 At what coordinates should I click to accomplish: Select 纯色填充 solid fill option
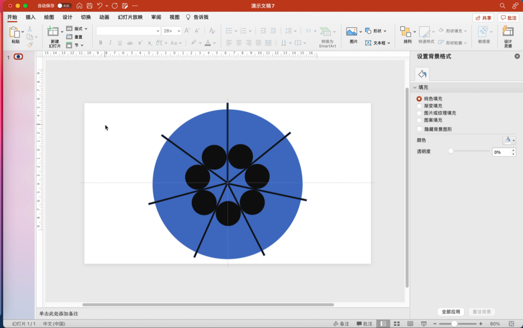pos(419,99)
